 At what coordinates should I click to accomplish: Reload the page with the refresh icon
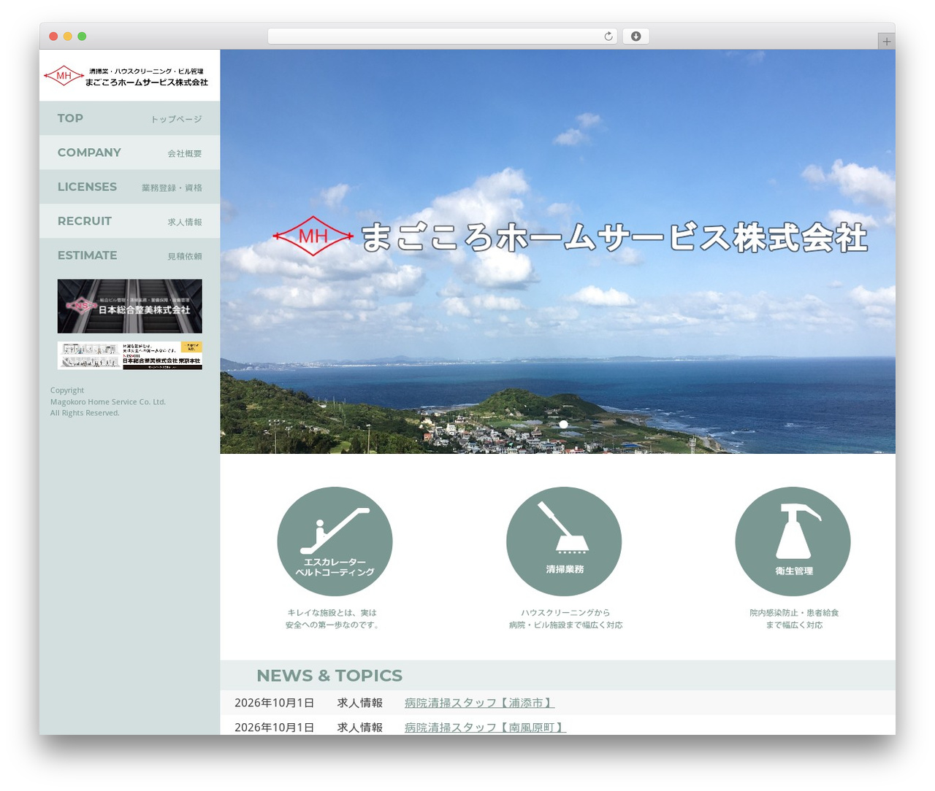coord(608,36)
